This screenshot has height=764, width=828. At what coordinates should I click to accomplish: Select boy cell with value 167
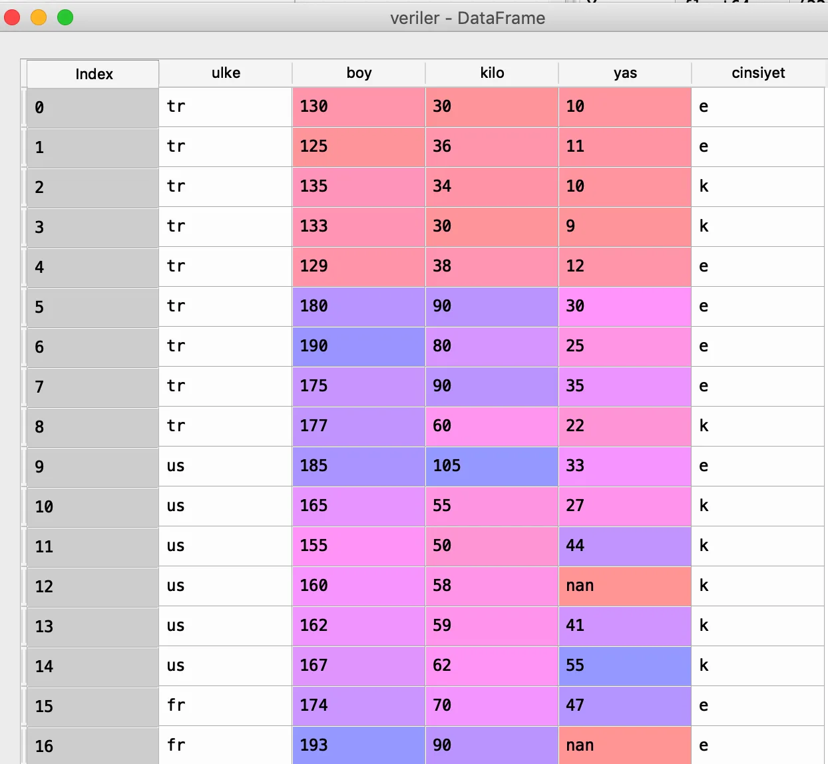point(359,666)
